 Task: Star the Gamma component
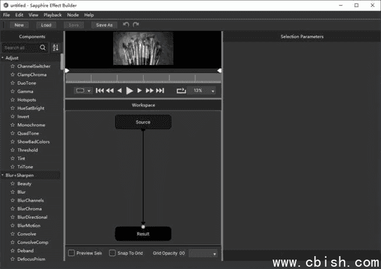pyautogui.click(x=13, y=91)
